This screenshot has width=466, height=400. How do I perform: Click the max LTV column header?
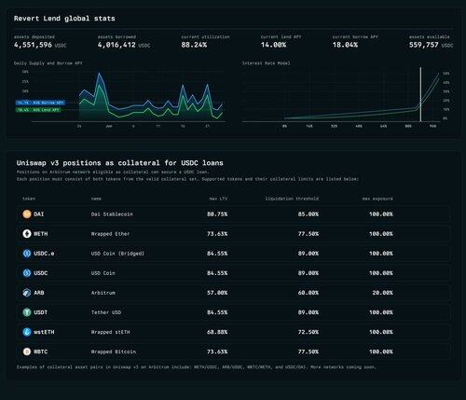(x=218, y=199)
